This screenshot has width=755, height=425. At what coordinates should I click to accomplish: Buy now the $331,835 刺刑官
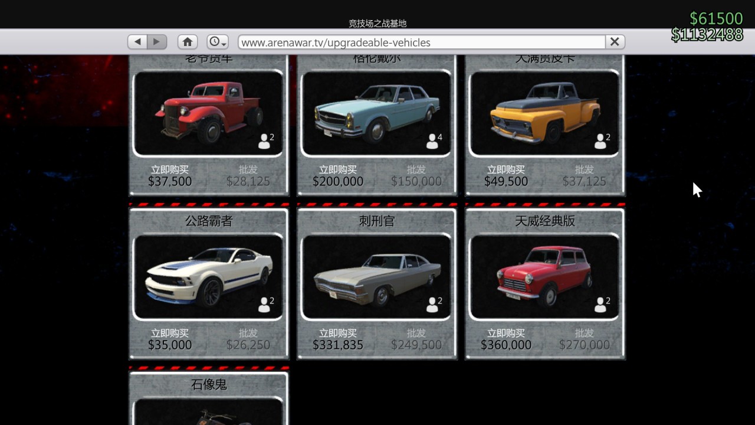coord(338,339)
